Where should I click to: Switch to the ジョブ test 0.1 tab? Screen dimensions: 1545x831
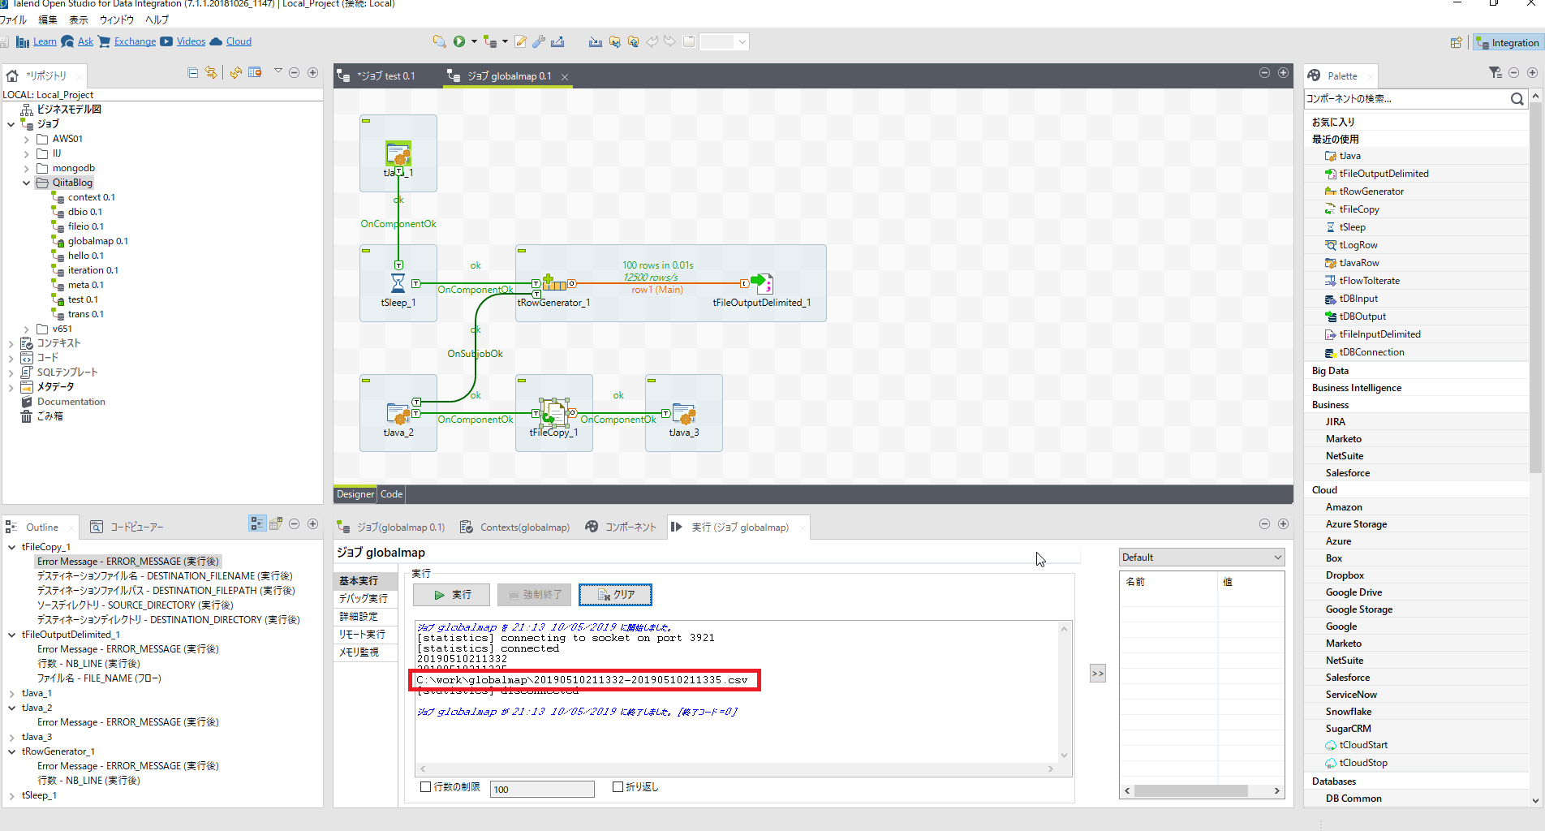pyautogui.click(x=387, y=75)
